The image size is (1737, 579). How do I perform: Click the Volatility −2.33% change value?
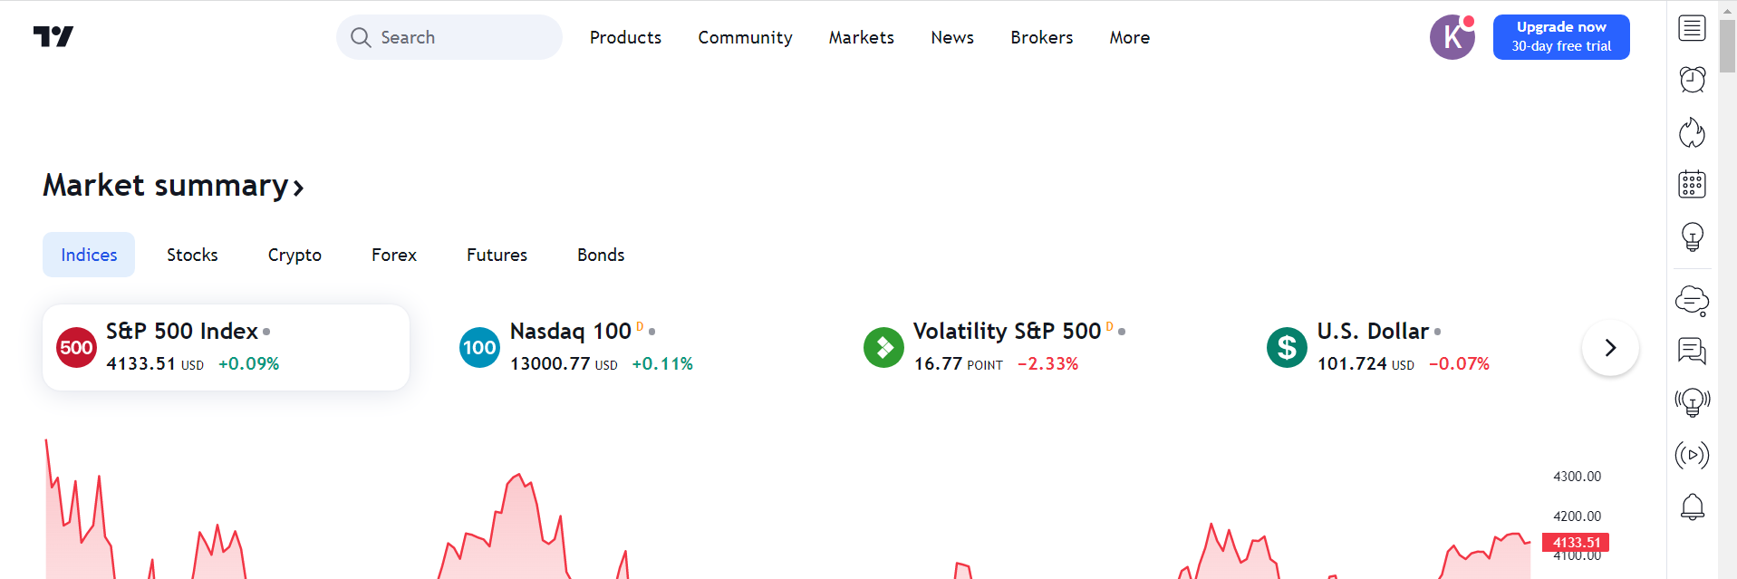pyautogui.click(x=1048, y=363)
